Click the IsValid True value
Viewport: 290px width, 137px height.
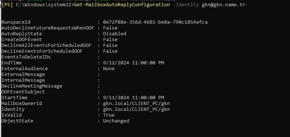click(x=109, y=115)
